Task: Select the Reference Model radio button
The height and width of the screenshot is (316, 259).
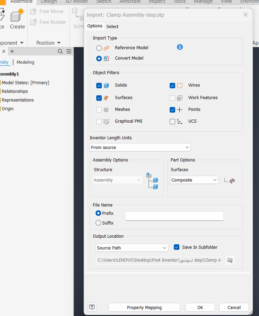Action: tap(99, 48)
